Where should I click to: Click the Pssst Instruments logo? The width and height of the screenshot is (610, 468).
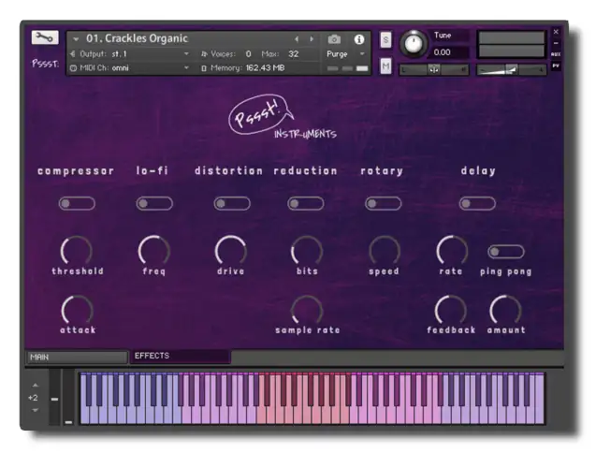[282, 117]
